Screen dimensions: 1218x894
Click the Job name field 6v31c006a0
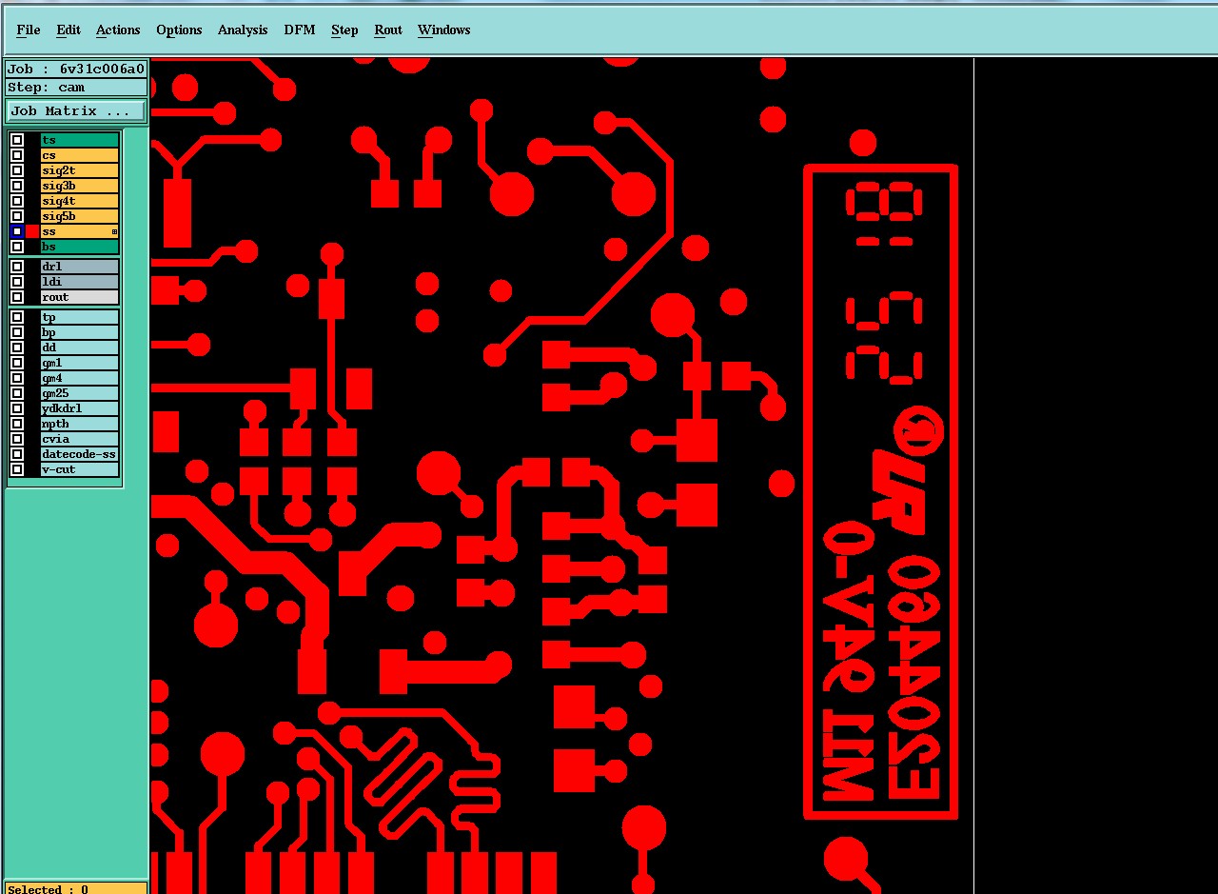[x=76, y=69]
